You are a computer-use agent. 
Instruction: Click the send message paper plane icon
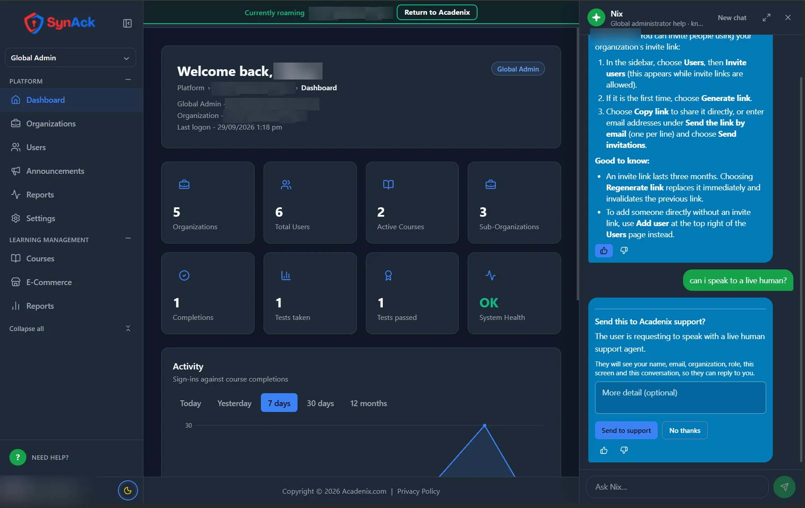coord(784,487)
